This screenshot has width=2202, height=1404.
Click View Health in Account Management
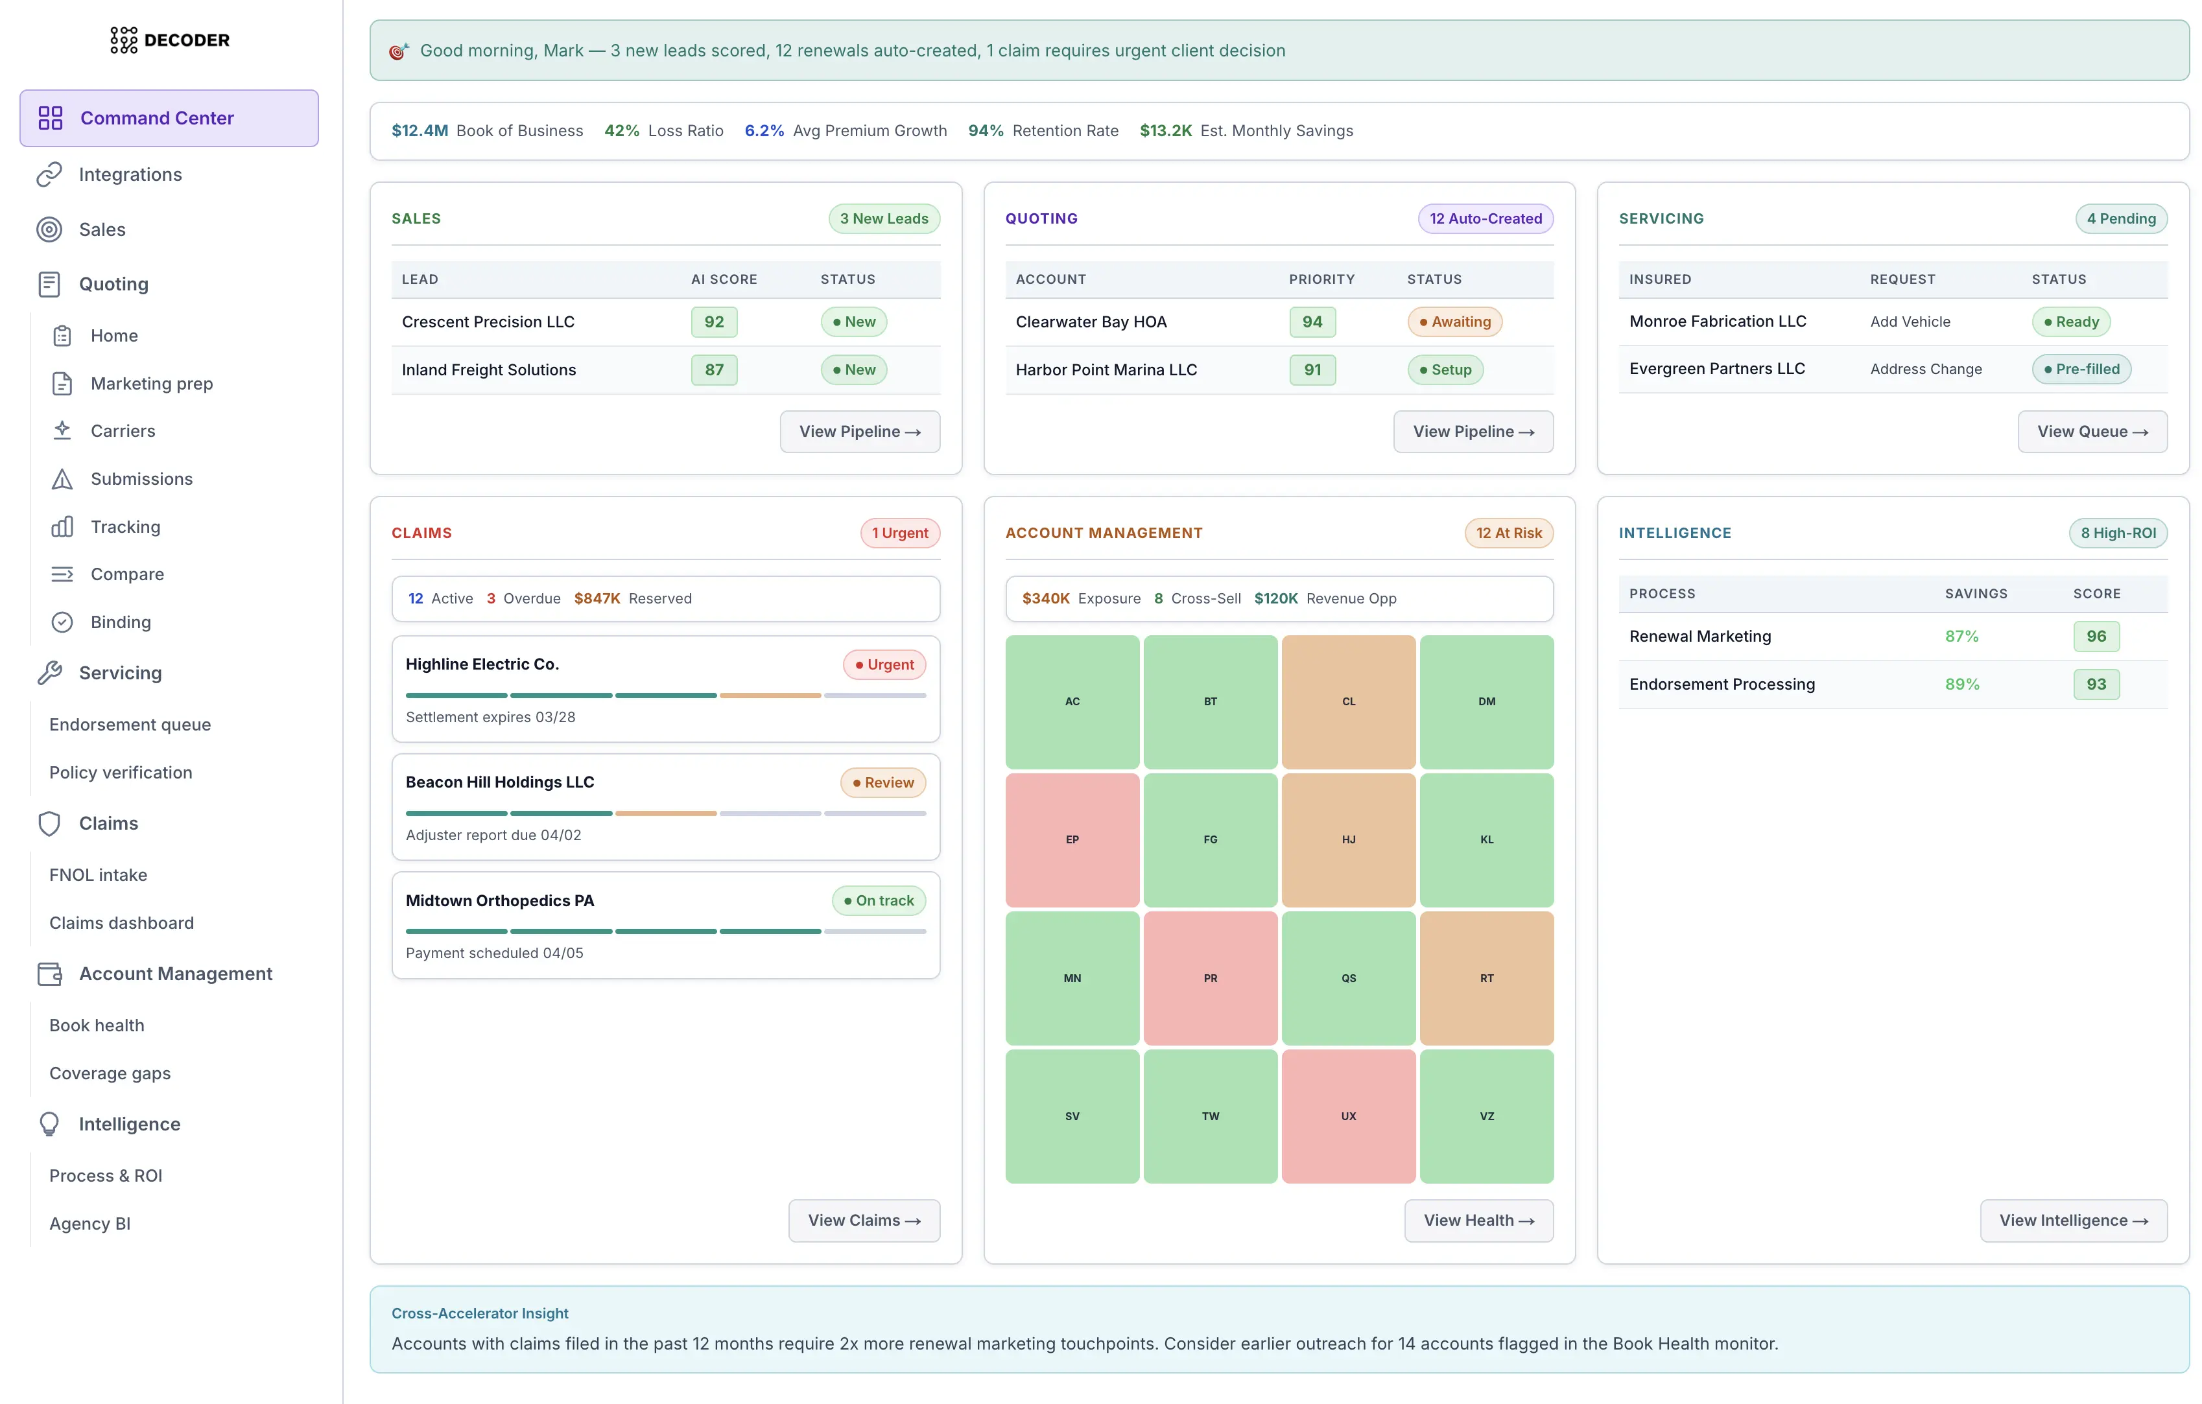tap(1478, 1221)
